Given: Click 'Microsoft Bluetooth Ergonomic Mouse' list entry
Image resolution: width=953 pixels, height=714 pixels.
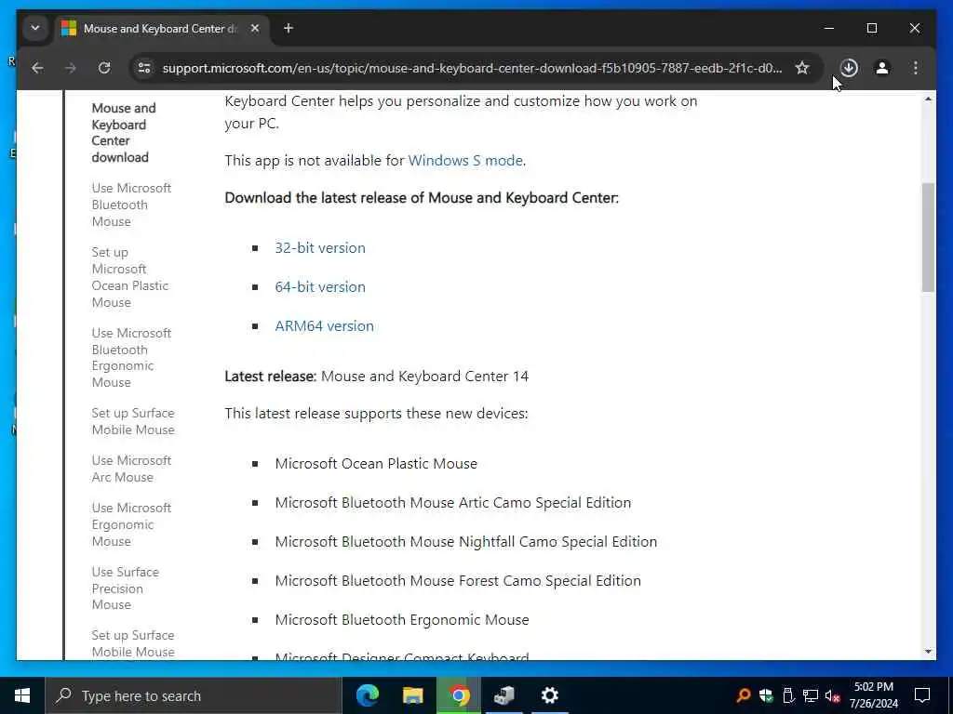Looking at the screenshot, I should pos(402,620).
